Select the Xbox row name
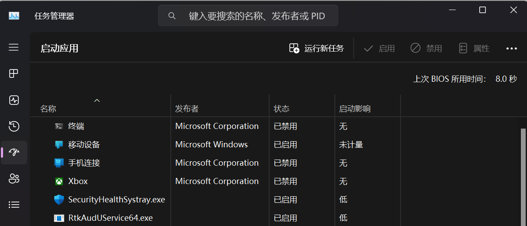Image resolution: width=527 pixels, height=226 pixels. click(78, 181)
